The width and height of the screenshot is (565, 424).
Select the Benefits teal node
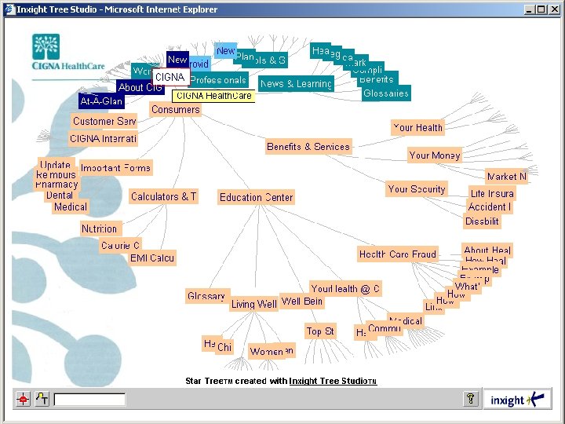coord(377,79)
